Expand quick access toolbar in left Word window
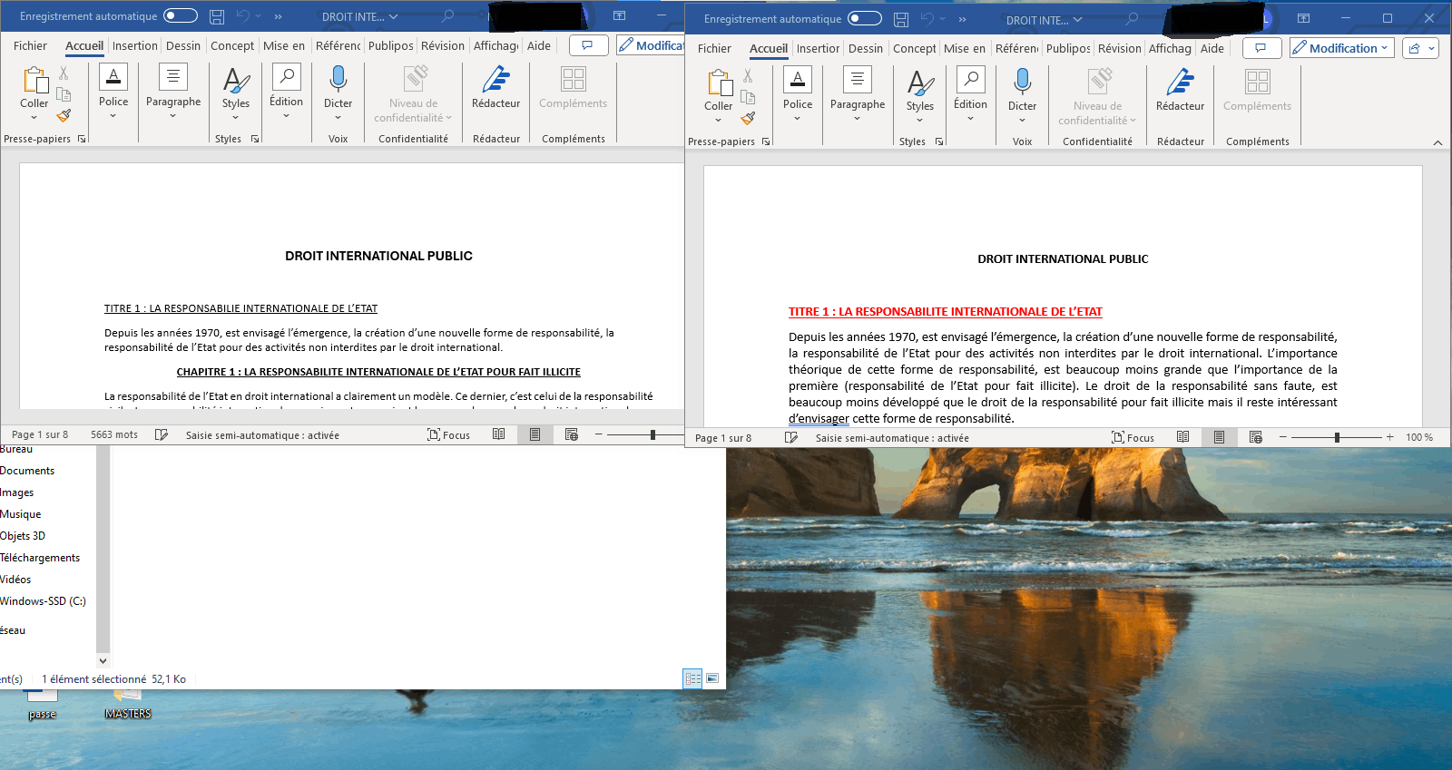 tap(278, 16)
